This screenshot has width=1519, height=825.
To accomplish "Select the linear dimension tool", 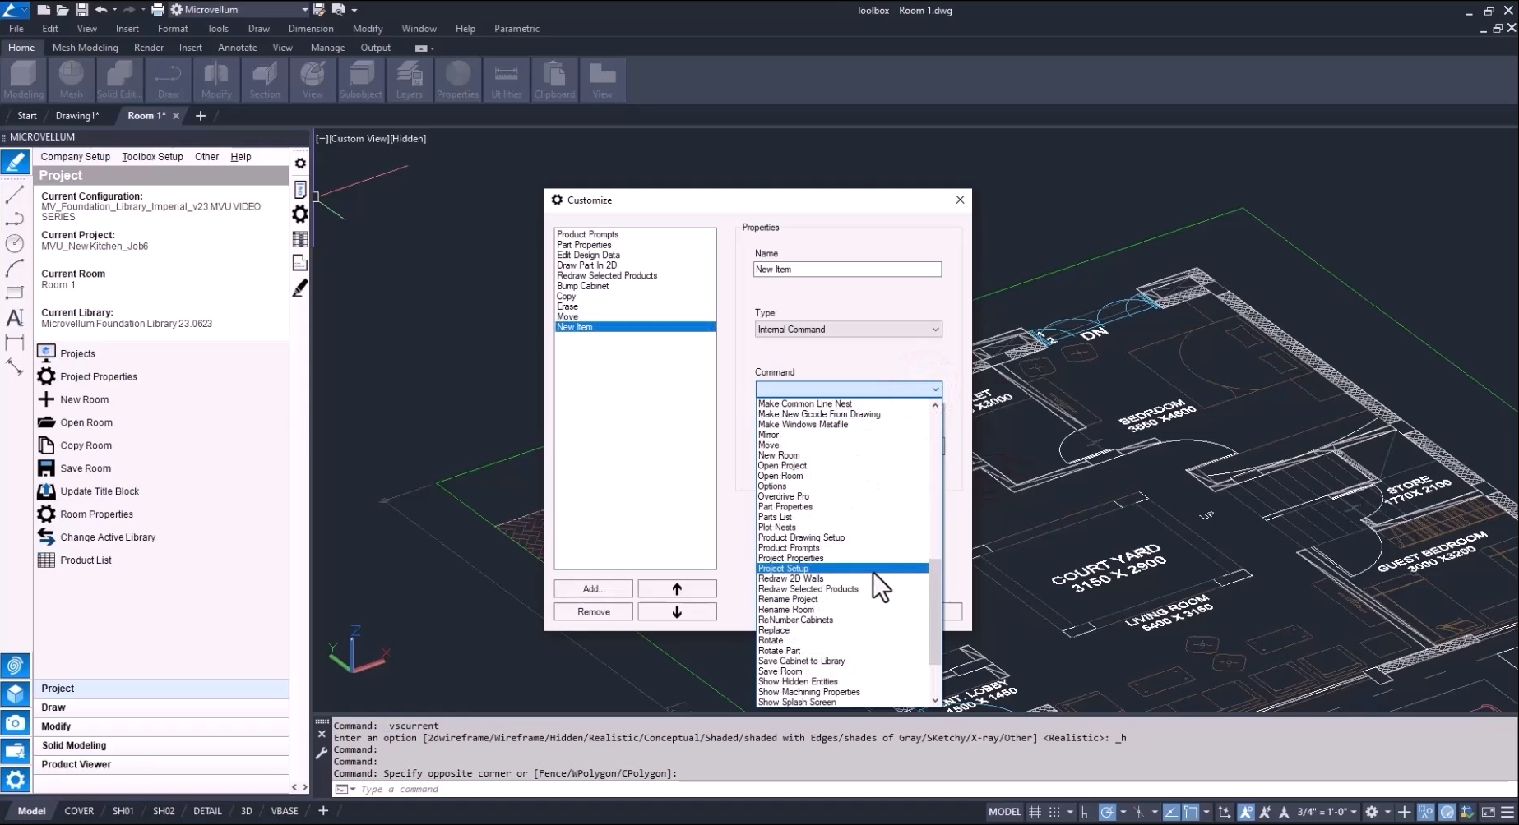I will (15, 342).
